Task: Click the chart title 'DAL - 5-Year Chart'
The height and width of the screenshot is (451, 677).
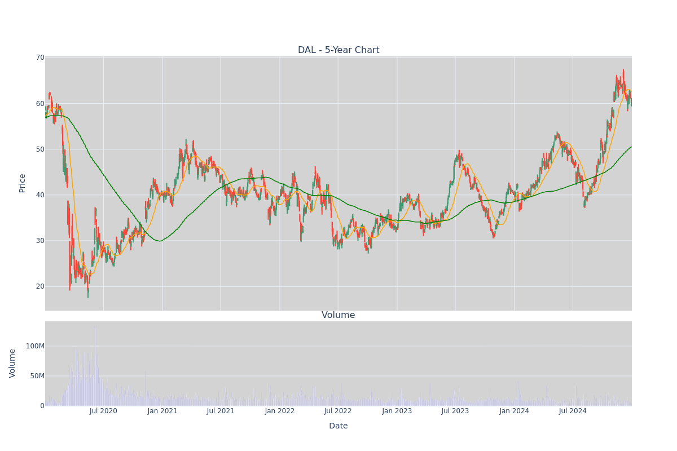Action: click(x=338, y=50)
